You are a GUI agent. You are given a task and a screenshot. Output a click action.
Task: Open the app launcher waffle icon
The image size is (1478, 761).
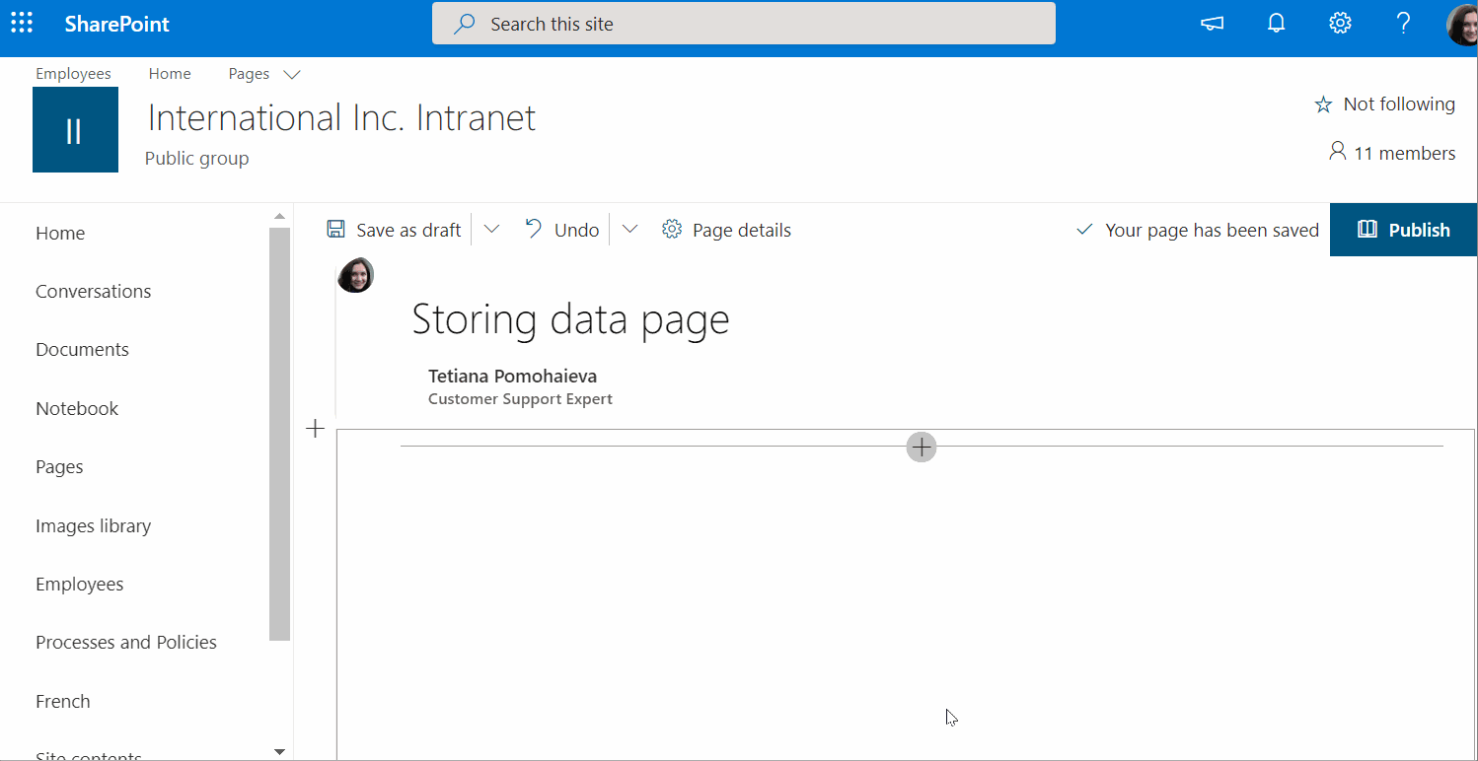coord(21,23)
